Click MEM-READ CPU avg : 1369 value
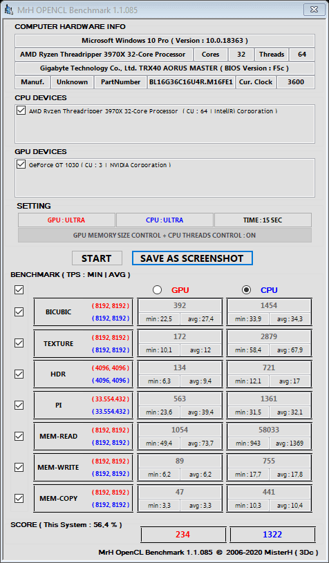This screenshot has width=329, height=563. [290, 443]
